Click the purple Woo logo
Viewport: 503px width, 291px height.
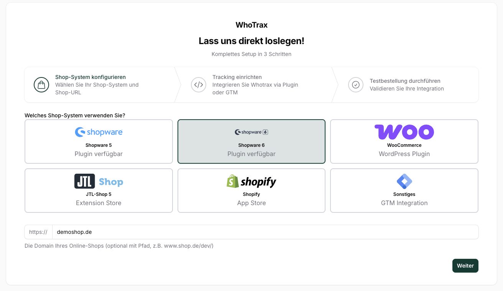pos(404,132)
